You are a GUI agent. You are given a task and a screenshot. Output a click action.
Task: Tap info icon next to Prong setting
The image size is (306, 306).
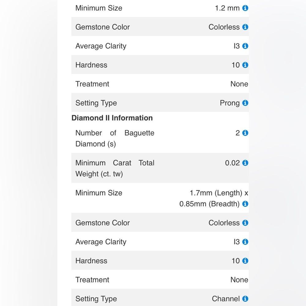pyautogui.click(x=245, y=103)
